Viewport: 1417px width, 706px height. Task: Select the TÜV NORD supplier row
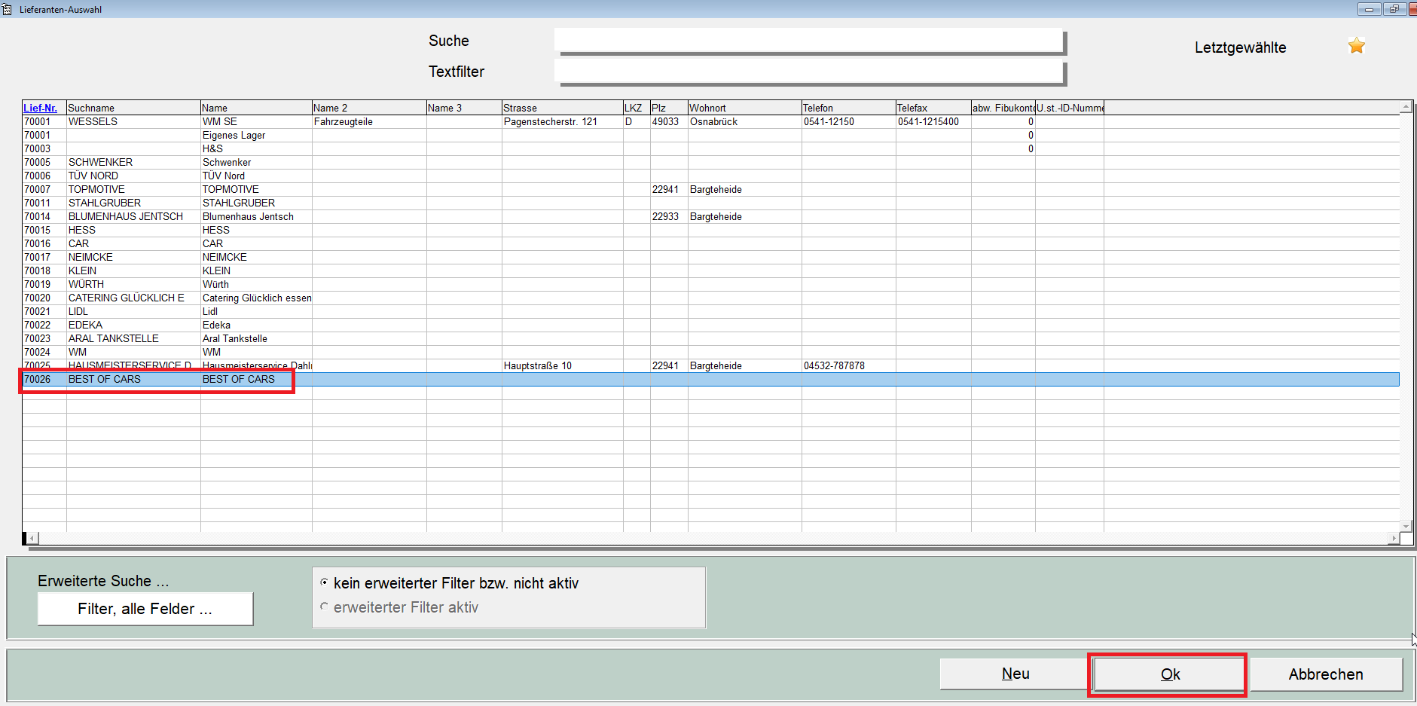(x=710, y=176)
